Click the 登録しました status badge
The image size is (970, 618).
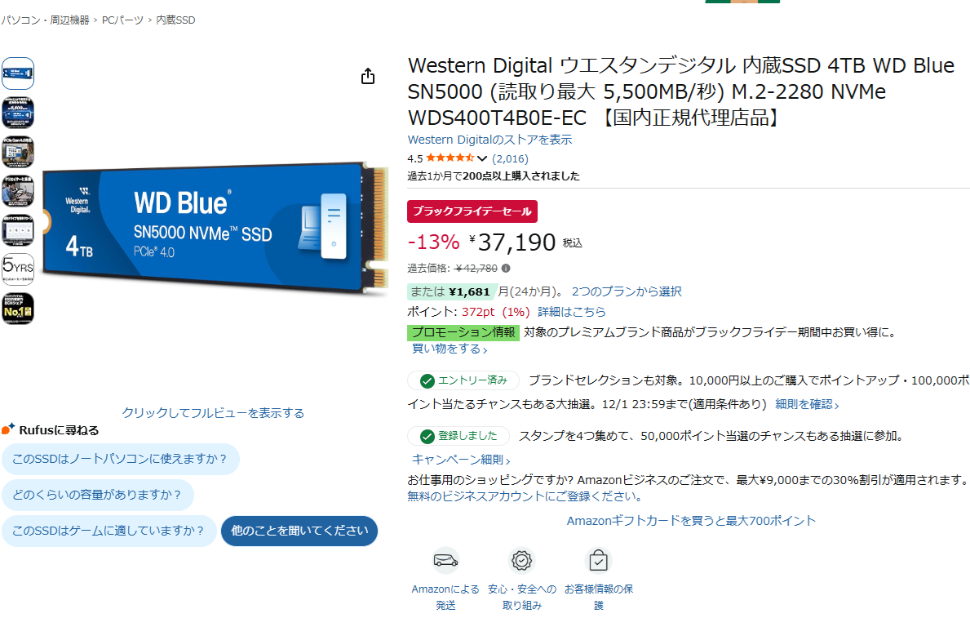pos(458,436)
